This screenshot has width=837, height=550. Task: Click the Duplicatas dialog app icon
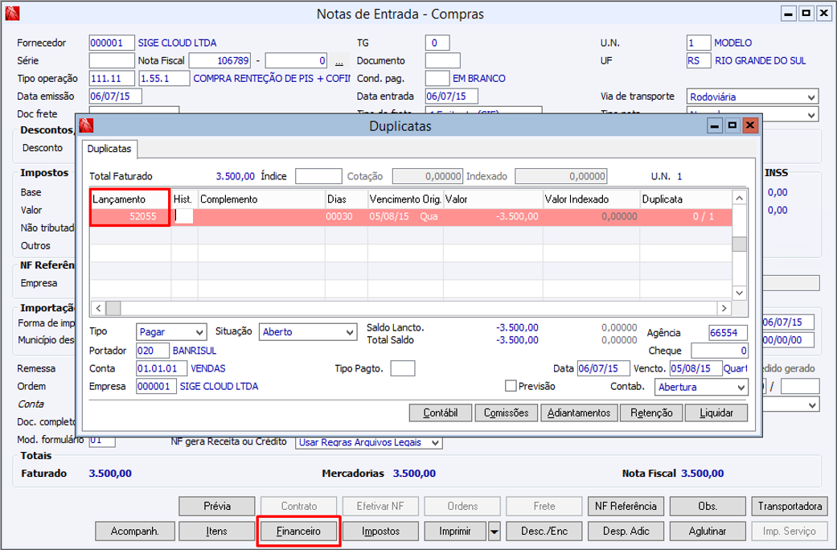pyautogui.click(x=87, y=125)
